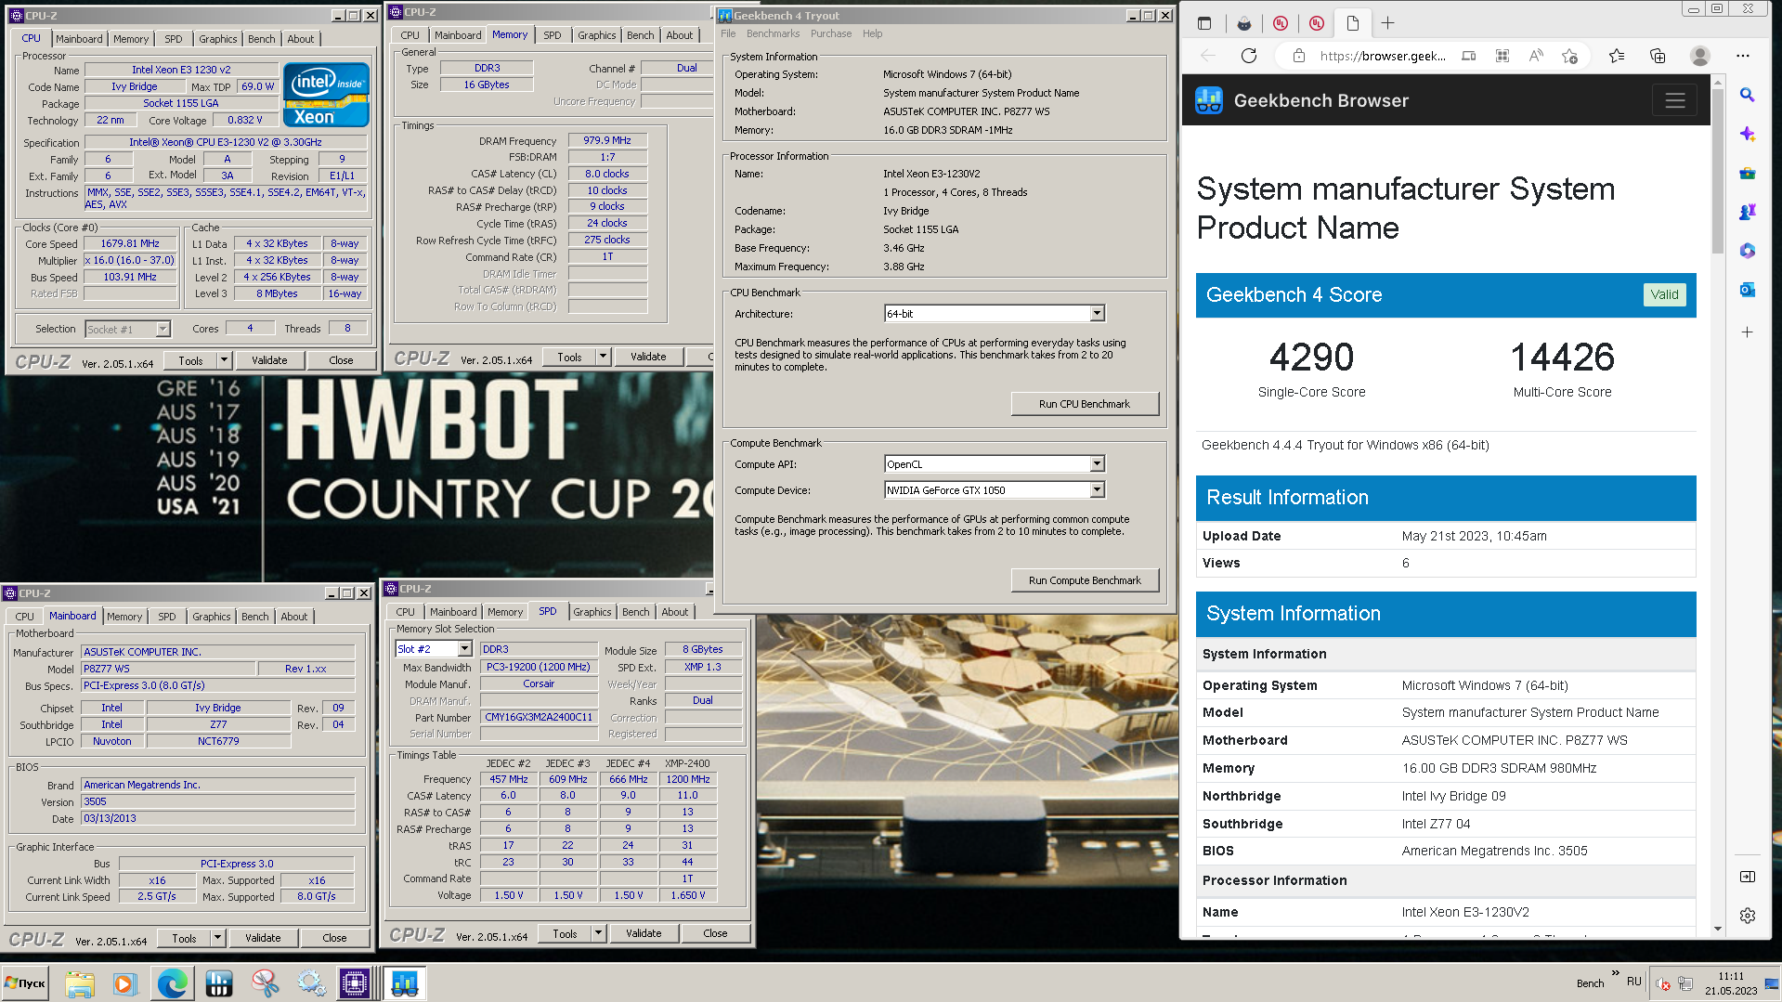Screen dimensions: 1782x1002
Task: Expand the Architecture 64-bit dropdown
Action: (1097, 314)
